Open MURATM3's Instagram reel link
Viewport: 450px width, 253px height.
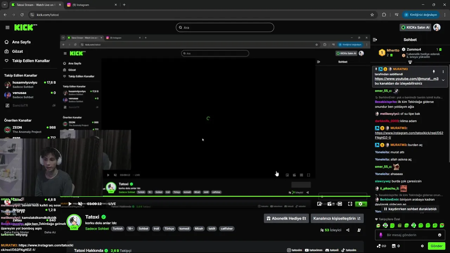pos(409,135)
